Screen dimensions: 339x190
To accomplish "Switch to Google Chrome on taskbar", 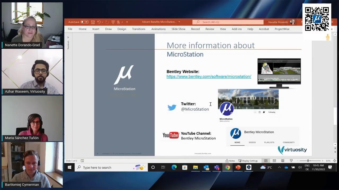I will click(x=228, y=167).
